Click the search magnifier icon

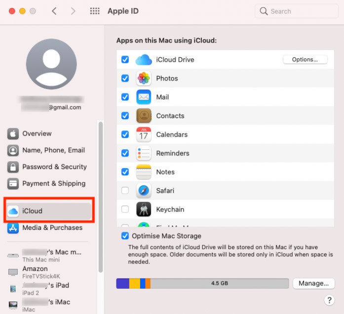pyautogui.click(x=264, y=11)
